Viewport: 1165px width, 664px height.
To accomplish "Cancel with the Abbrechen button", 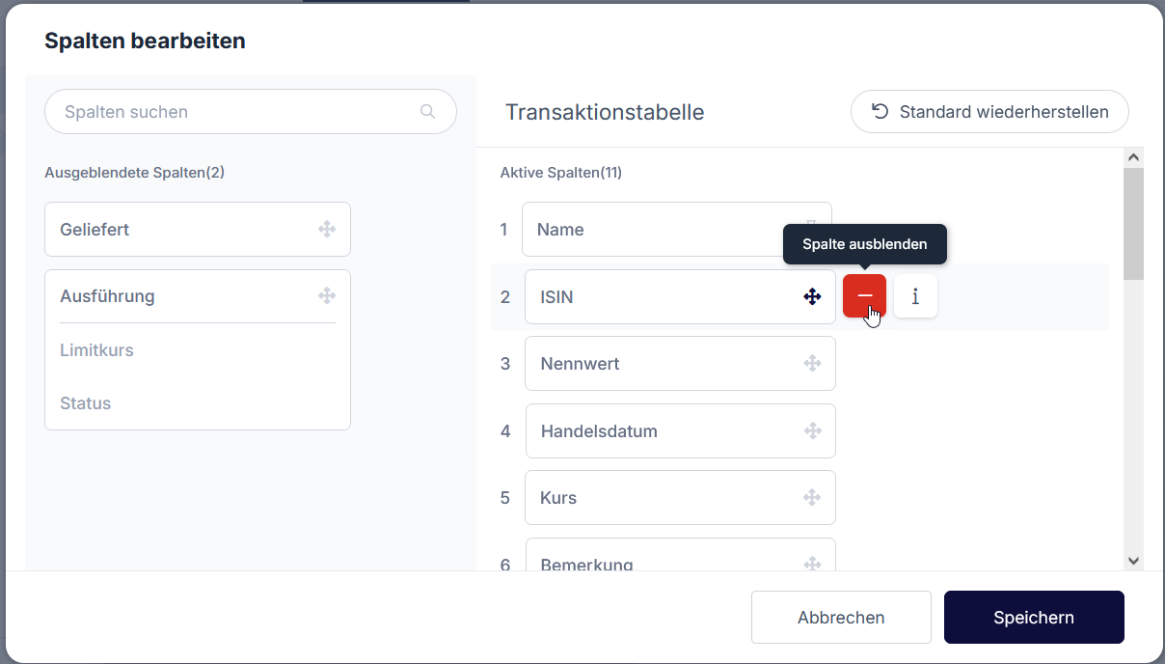I will click(841, 618).
